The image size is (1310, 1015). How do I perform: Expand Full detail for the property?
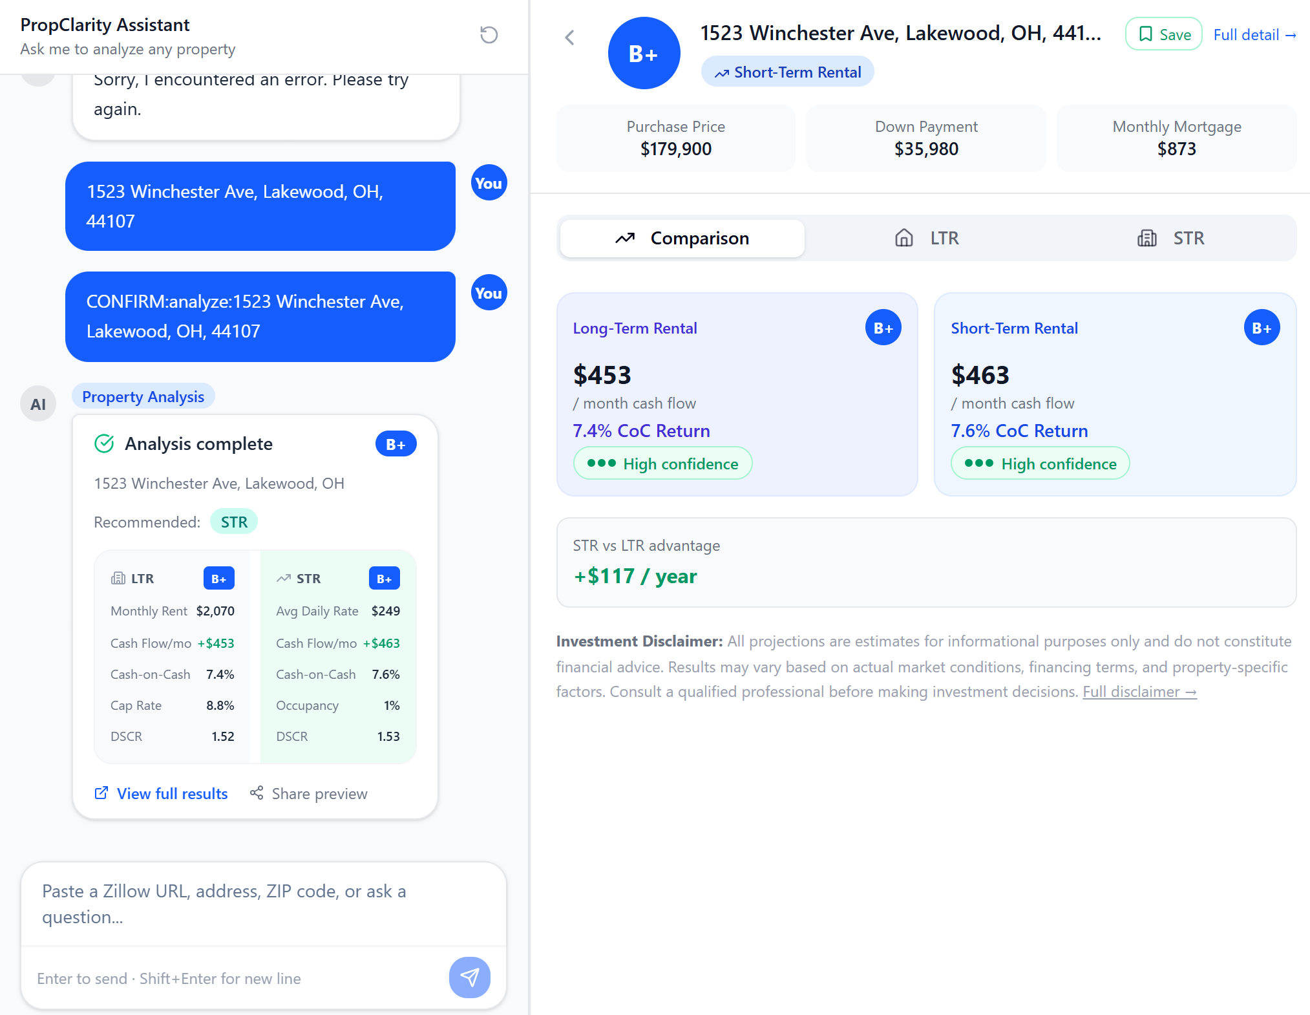click(1254, 34)
